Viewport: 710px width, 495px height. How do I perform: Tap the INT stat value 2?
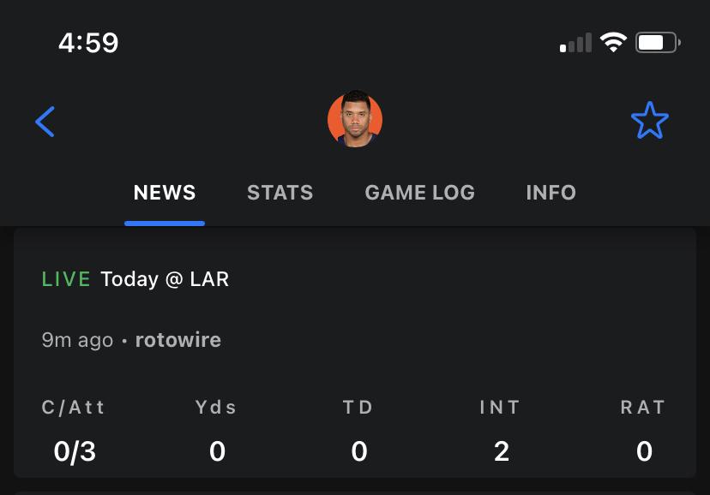[502, 450]
